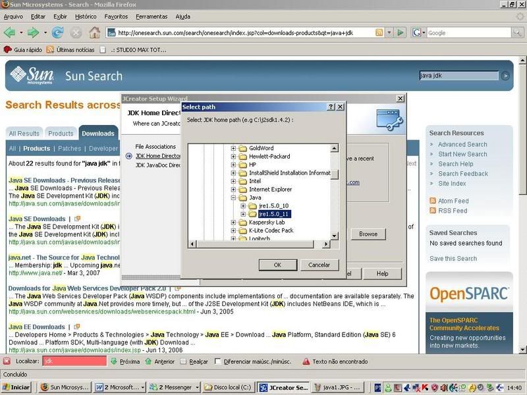Close the find bar with red X
The width and height of the screenshot is (527, 395).
pyautogui.click(x=7, y=361)
